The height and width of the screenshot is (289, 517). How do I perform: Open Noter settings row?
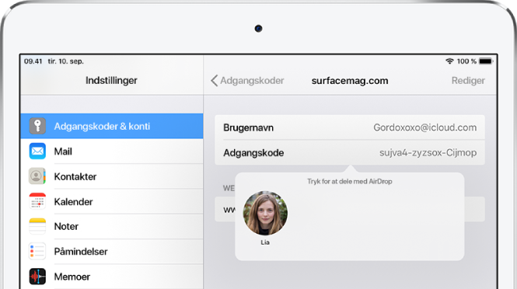[112, 226]
